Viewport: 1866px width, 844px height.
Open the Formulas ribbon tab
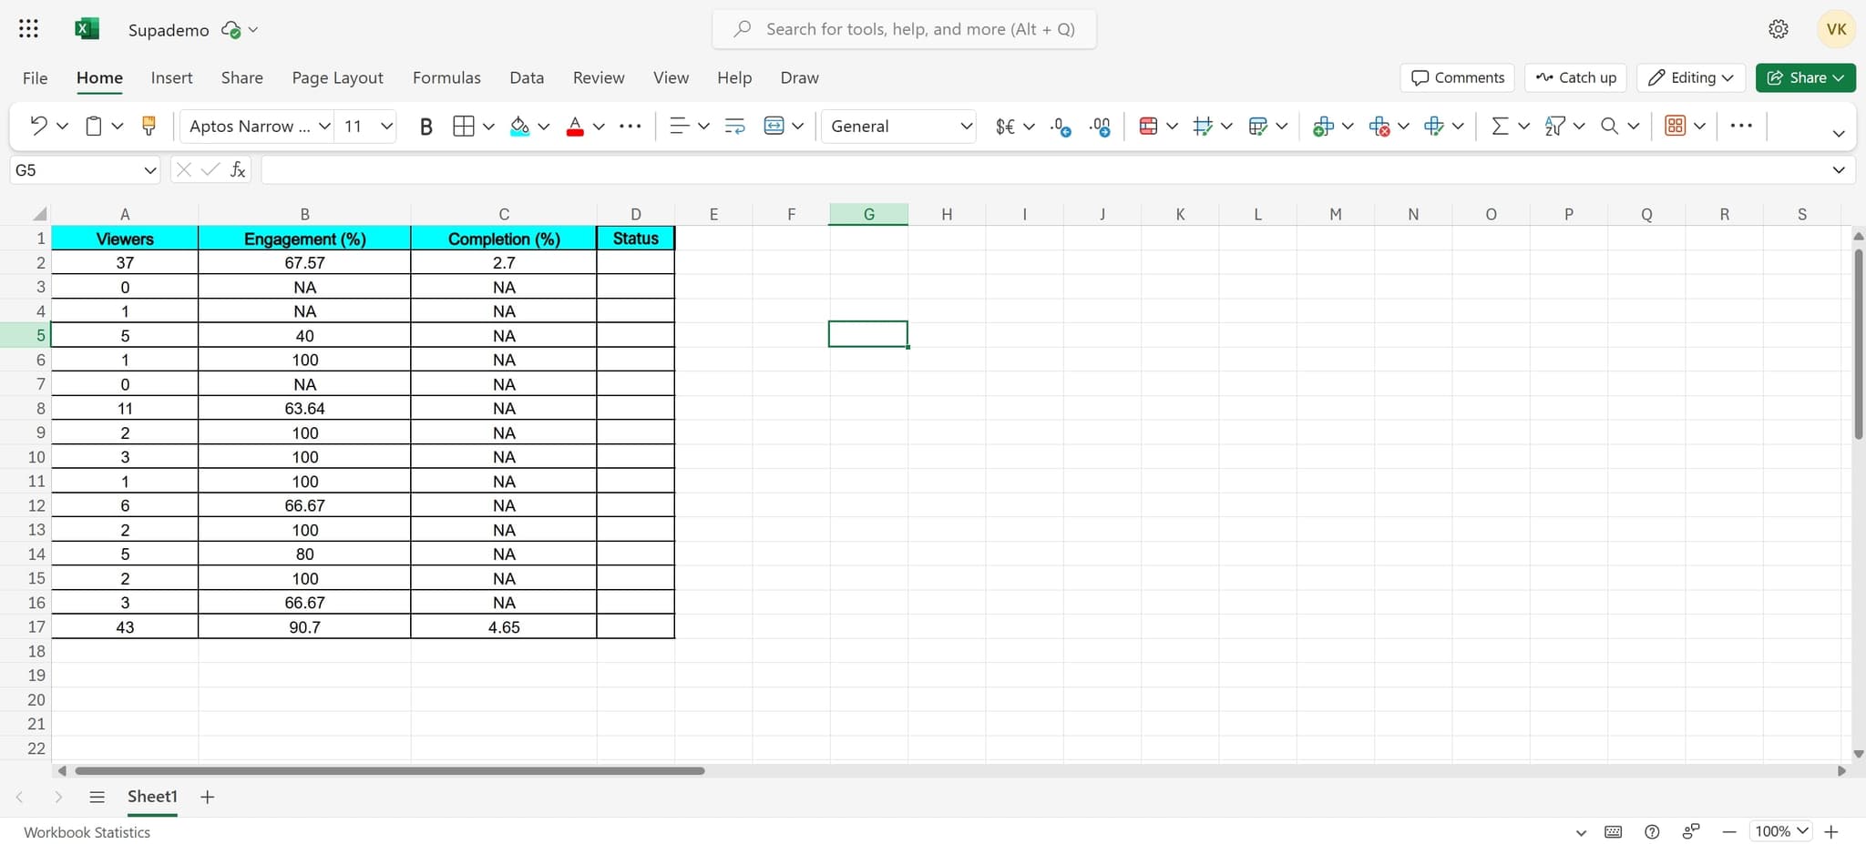(x=446, y=77)
